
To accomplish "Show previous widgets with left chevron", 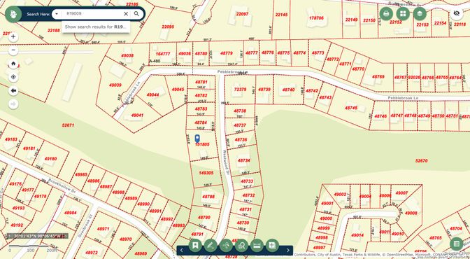I will click(181, 251).
